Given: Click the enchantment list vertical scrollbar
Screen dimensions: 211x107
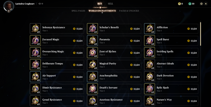Looking at the screenshot, I should tap(200, 34).
